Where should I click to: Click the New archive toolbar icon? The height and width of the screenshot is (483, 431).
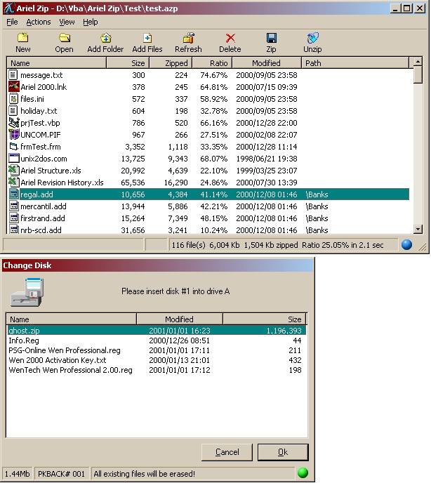pyautogui.click(x=23, y=39)
